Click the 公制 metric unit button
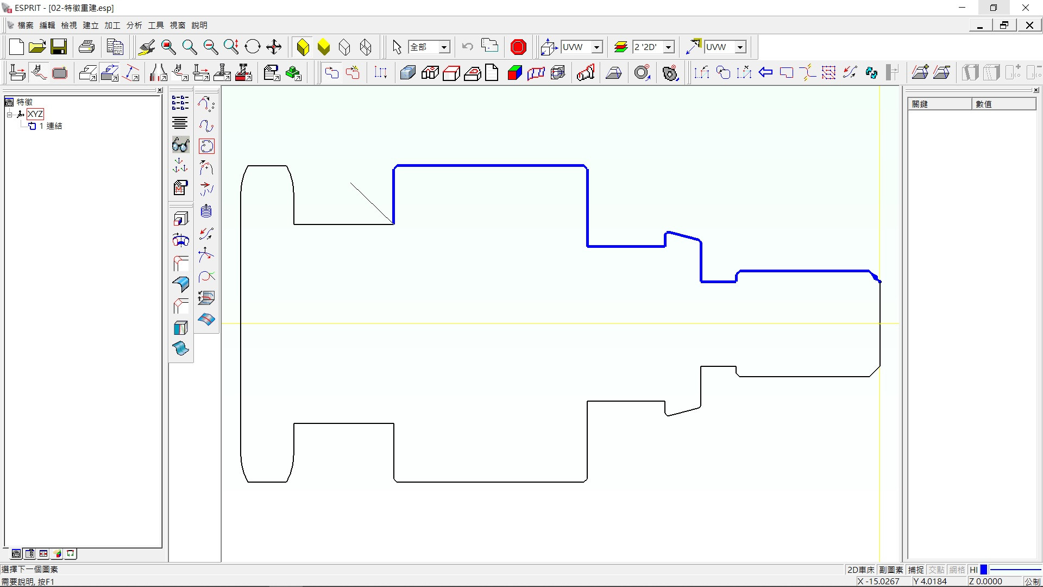This screenshot has height=587, width=1043. [1032, 581]
